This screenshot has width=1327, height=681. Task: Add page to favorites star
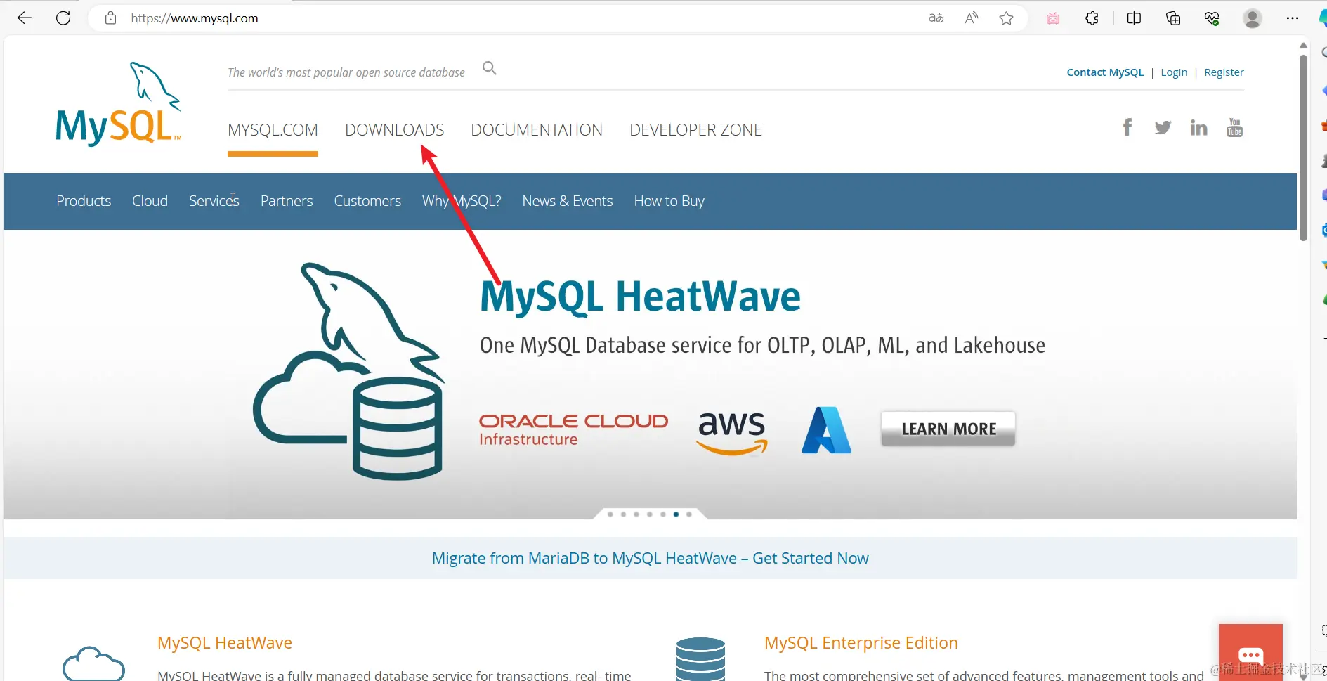[x=1006, y=18]
